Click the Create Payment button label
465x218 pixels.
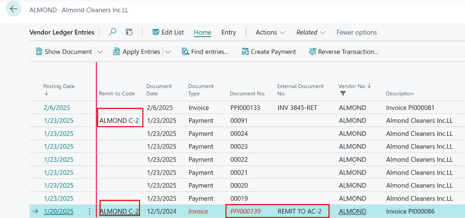(273, 52)
